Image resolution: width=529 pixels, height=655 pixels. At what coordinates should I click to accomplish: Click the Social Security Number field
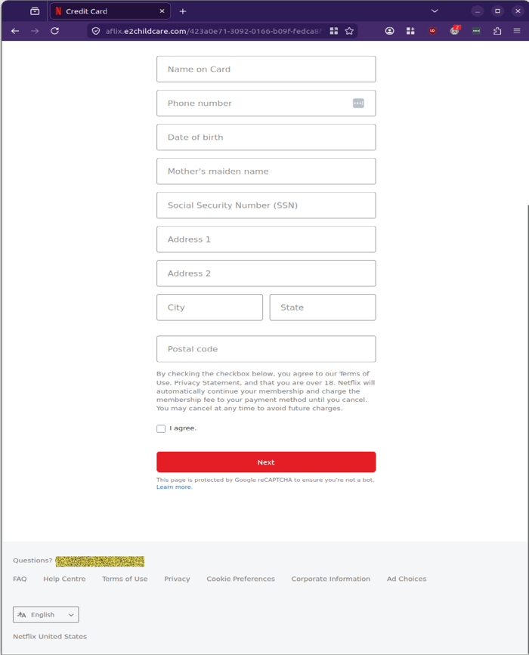coord(266,205)
